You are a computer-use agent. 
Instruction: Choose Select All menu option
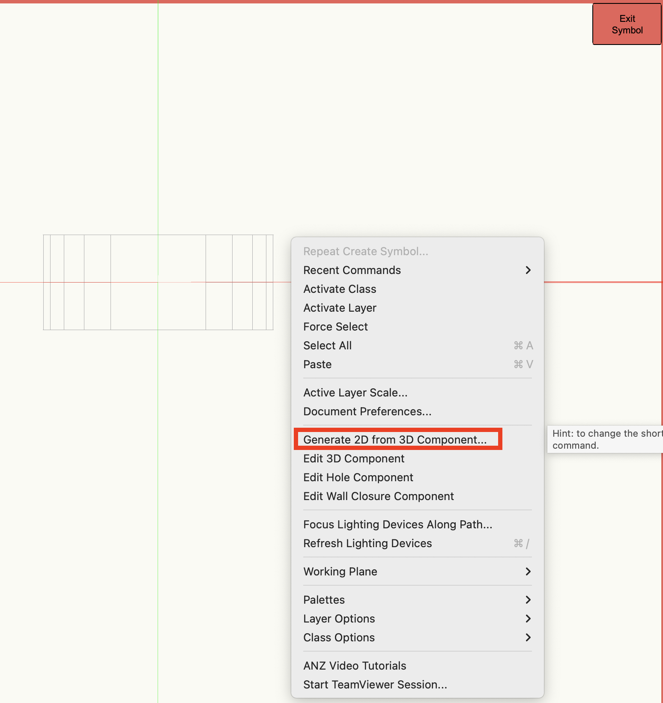(327, 346)
